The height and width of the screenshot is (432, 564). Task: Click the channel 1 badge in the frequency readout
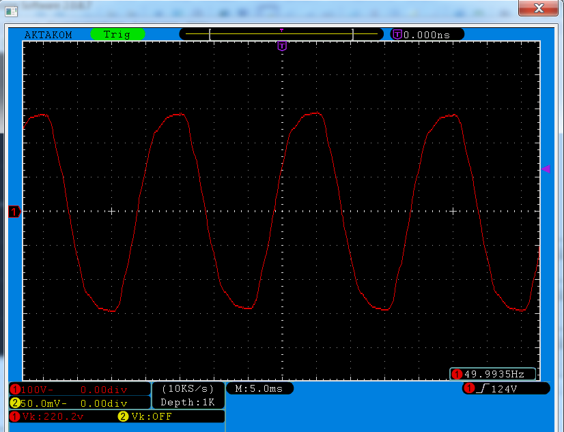[457, 374]
